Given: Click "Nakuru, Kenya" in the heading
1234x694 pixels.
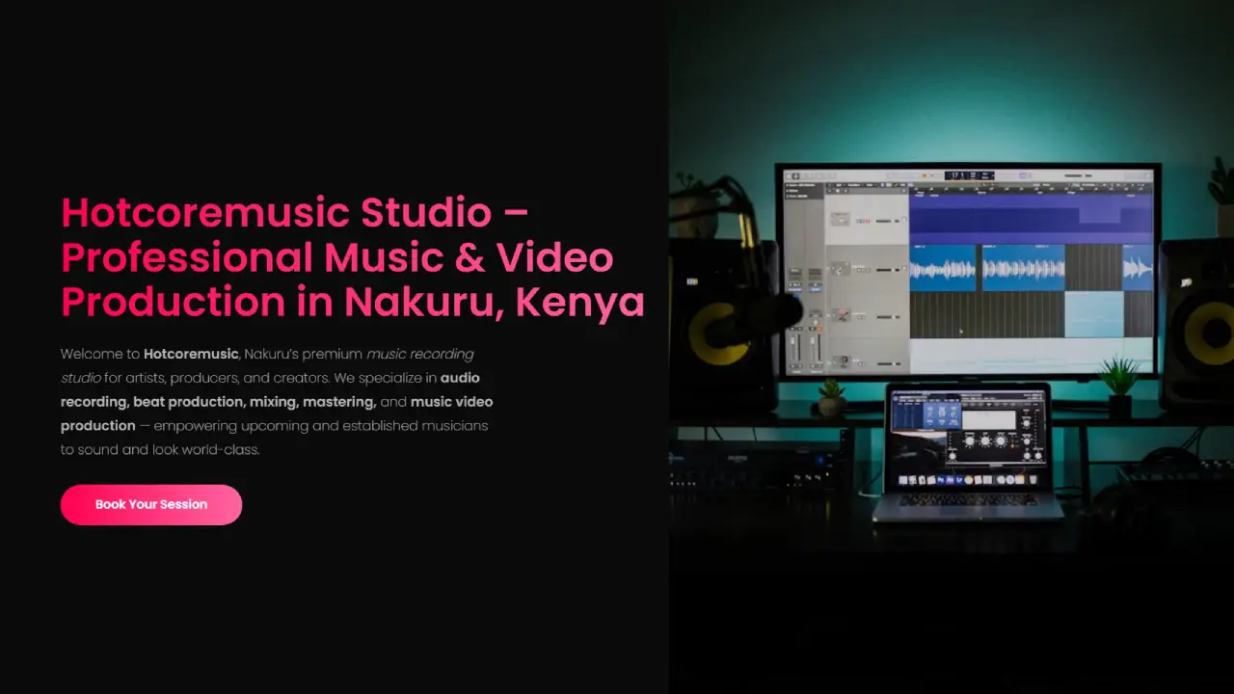Looking at the screenshot, I should (x=495, y=303).
